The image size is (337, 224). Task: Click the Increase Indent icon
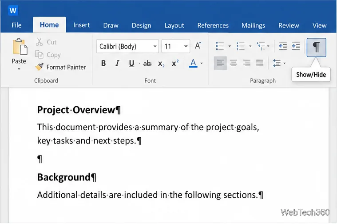[x=296, y=46]
